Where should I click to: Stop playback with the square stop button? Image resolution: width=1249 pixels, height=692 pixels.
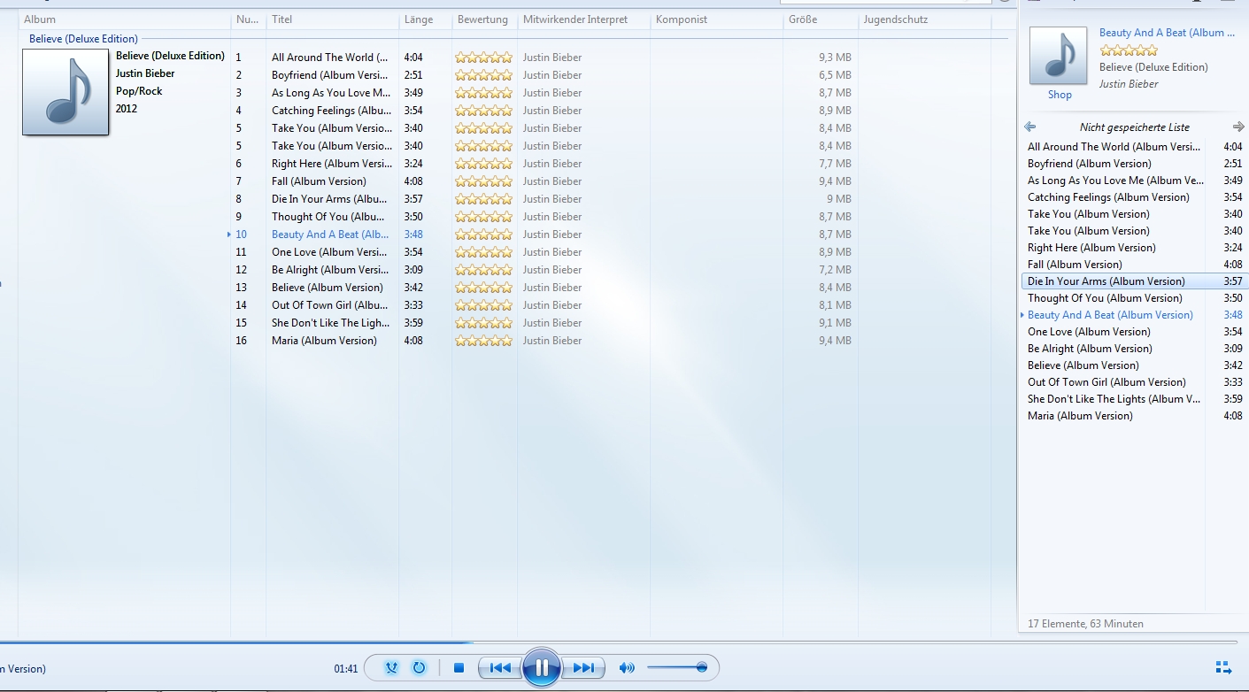pyautogui.click(x=459, y=668)
